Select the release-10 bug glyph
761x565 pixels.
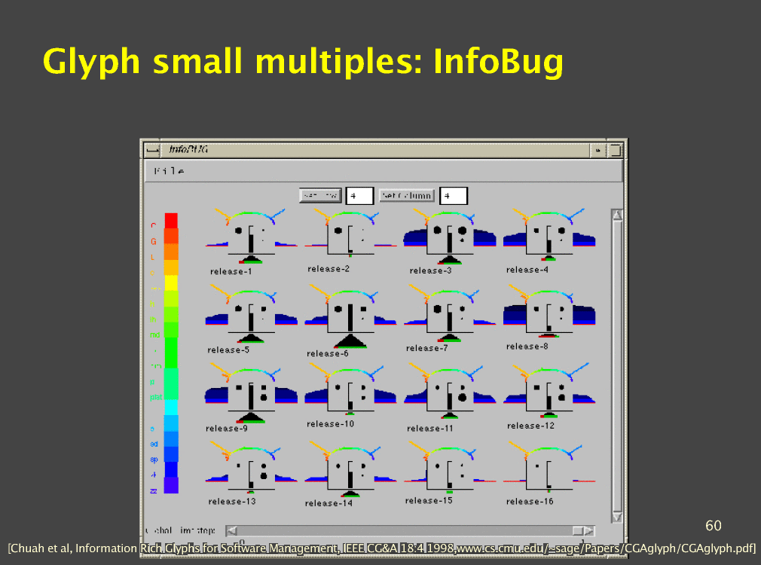(x=350, y=389)
